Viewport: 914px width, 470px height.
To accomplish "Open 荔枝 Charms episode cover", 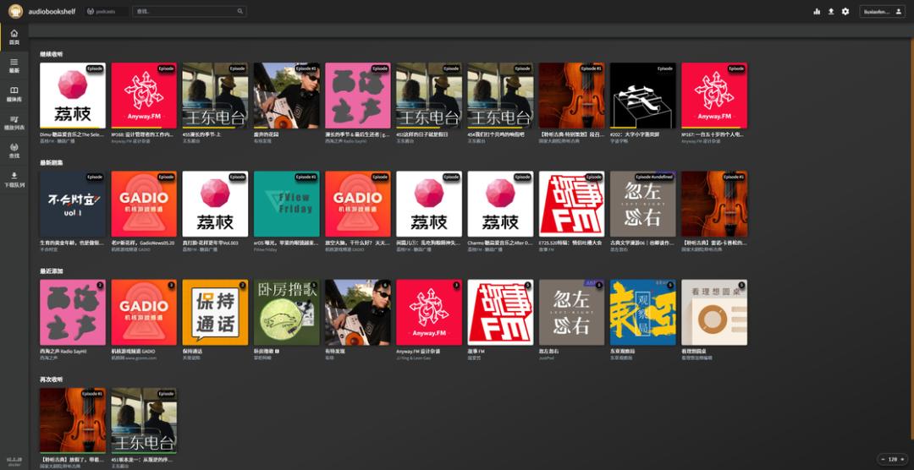I will [x=500, y=204].
